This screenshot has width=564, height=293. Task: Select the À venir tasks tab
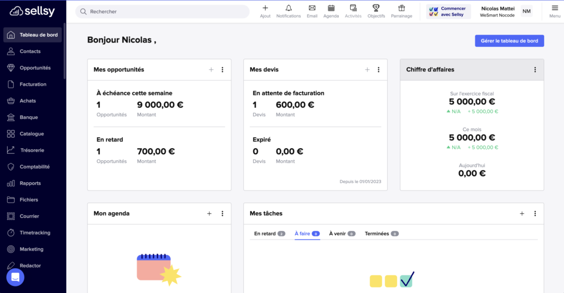342,234
